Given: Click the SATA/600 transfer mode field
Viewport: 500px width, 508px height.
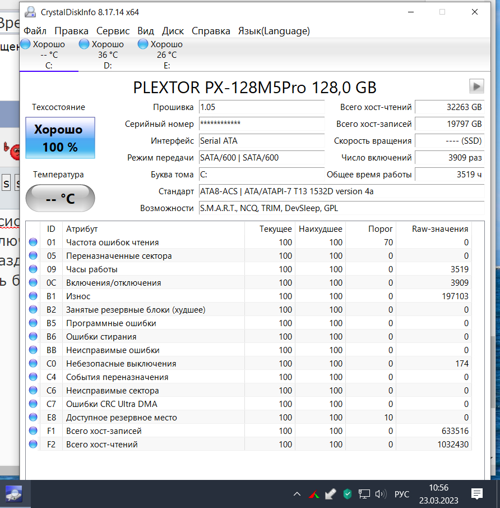Looking at the screenshot, I should click(x=261, y=158).
